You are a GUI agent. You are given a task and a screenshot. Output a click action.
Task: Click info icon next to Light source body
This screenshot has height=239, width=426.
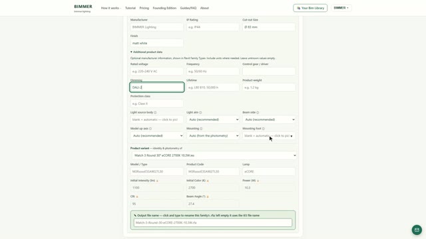(x=155, y=112)
